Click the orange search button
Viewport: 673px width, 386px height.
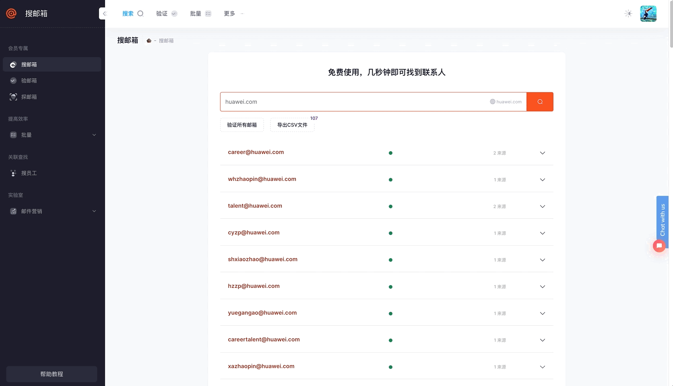point(540,102)
